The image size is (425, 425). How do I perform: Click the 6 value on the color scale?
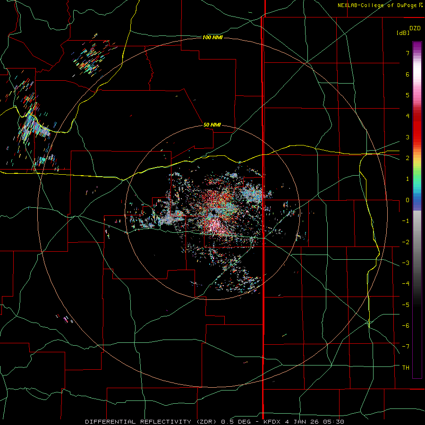coord(408,74)
